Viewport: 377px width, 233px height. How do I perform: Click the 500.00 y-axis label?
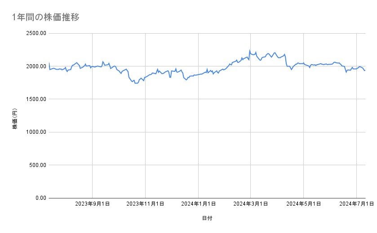click(x=37, y=165)
